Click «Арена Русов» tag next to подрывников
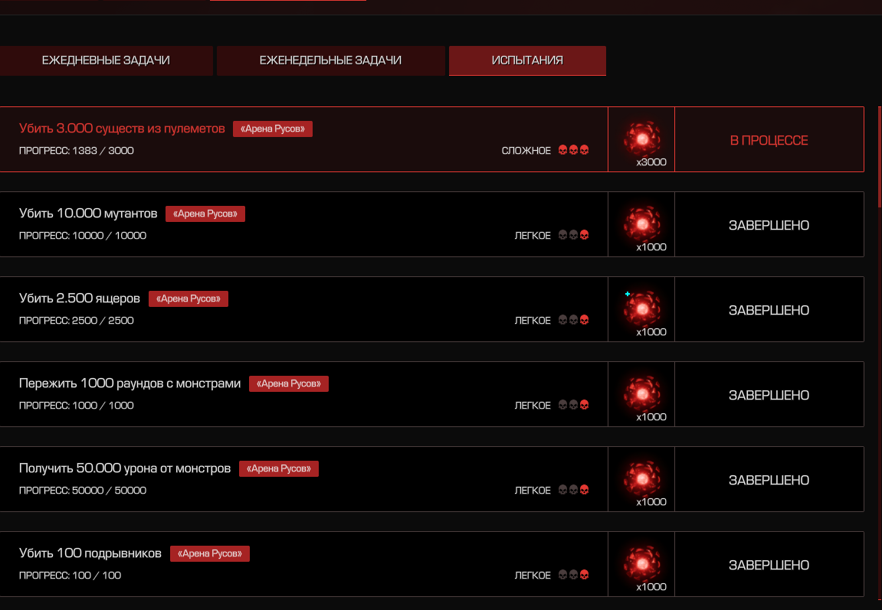The image size is (882, 610). [x=210, y=553]
